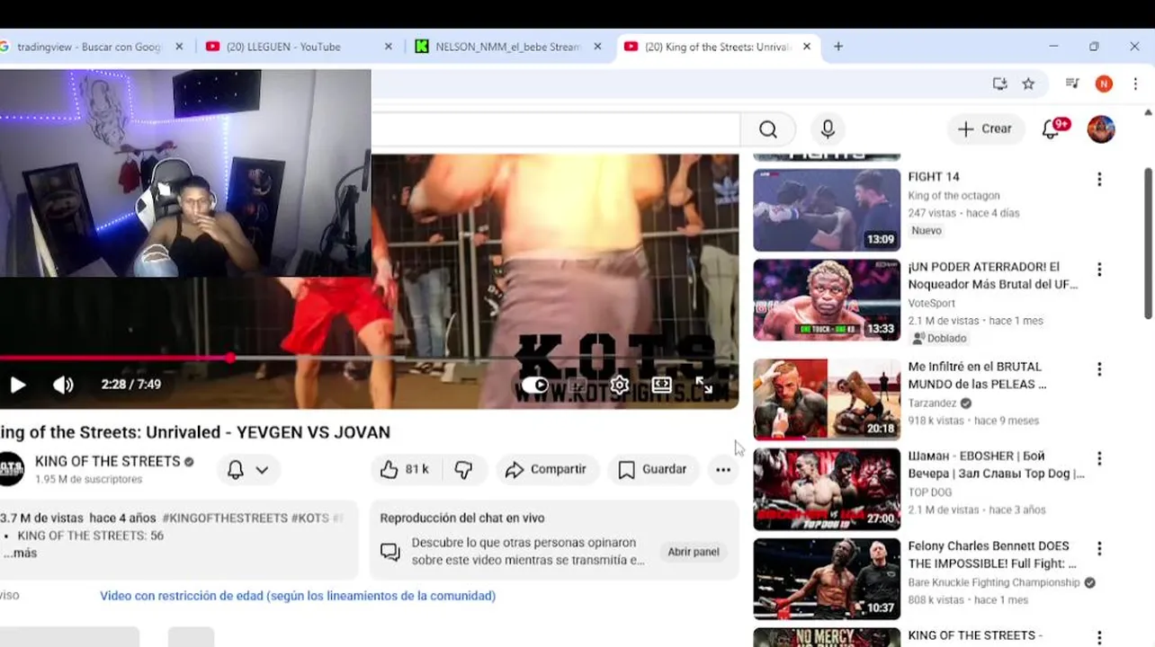Open Me Infiltré en el BRUTAL thumbnail
1155x647 pixels.
pos(827,399)
